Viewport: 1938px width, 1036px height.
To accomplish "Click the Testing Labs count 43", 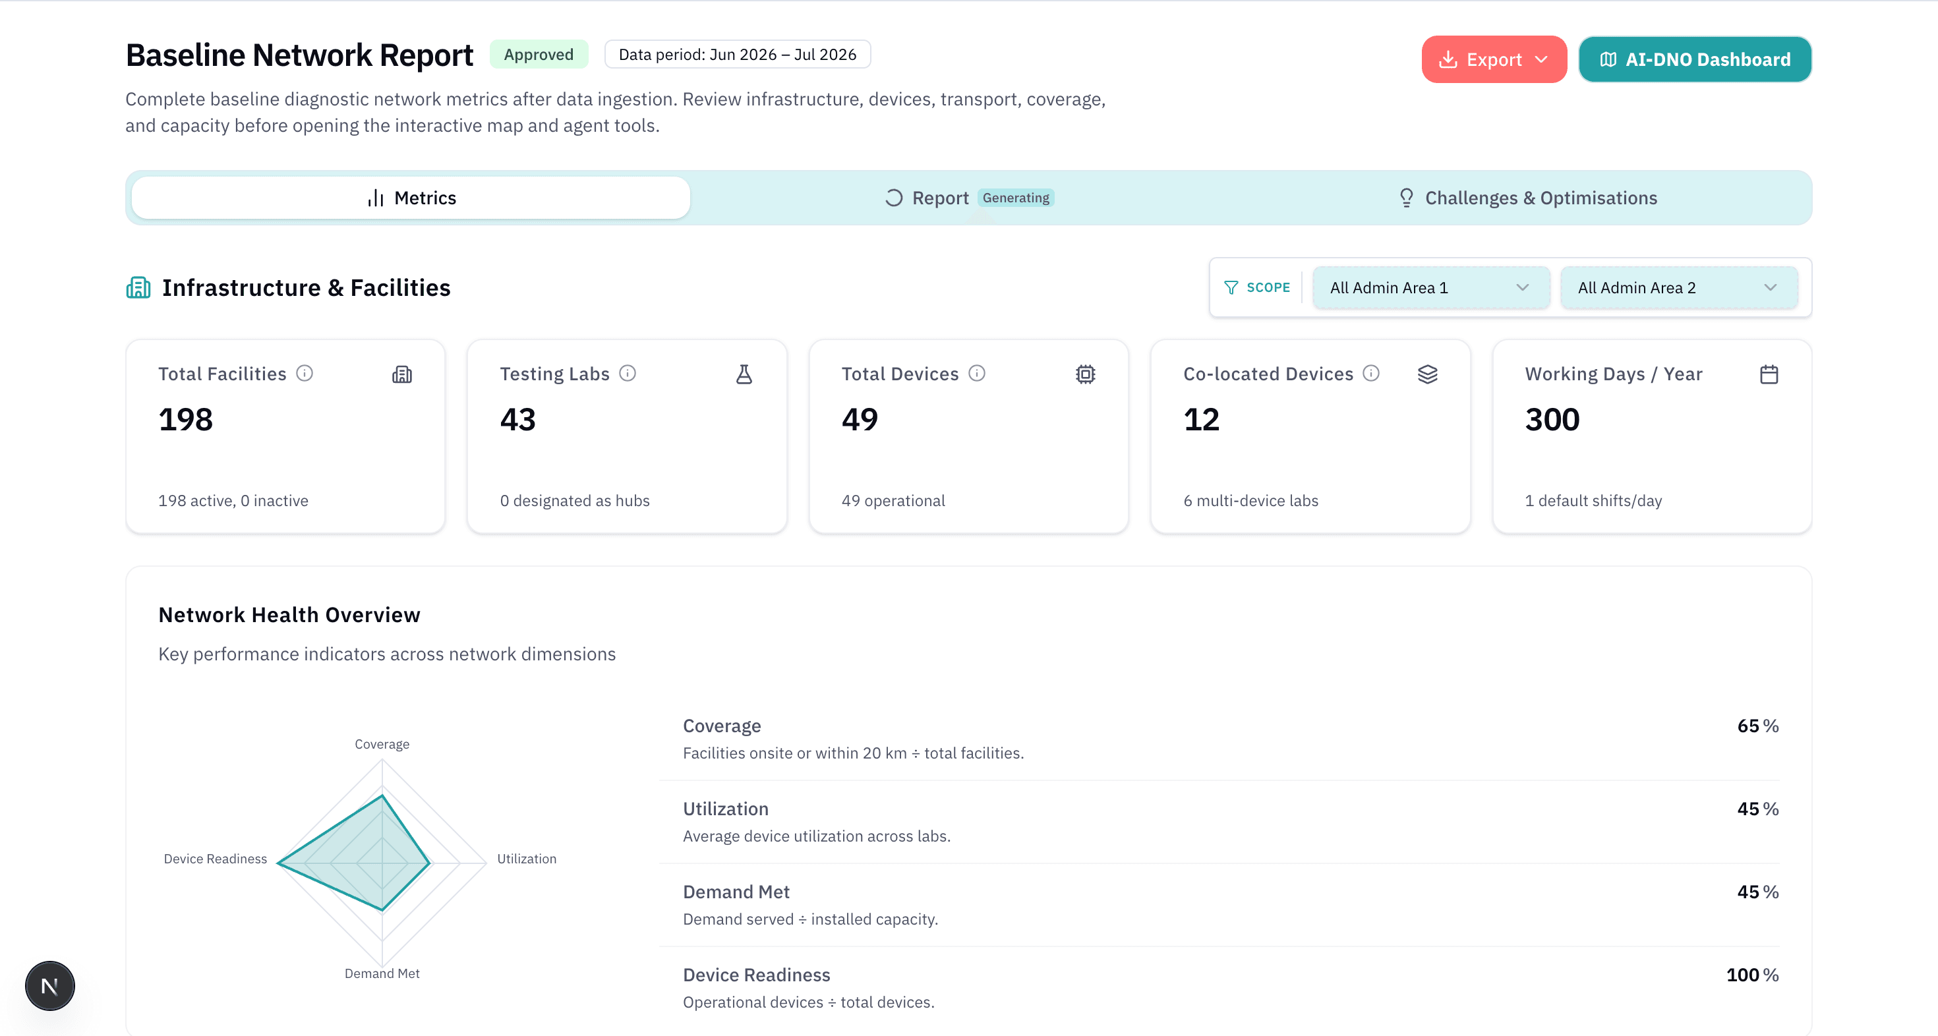I will pyautogui.click(x=517, y=419).
